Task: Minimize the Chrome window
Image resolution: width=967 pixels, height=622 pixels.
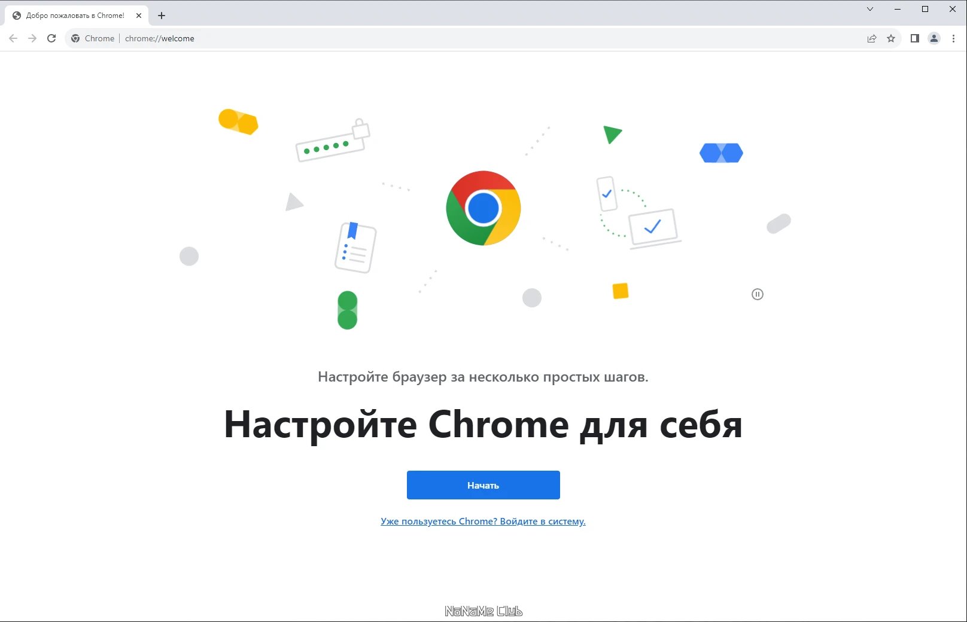Action: pos(898,9)
